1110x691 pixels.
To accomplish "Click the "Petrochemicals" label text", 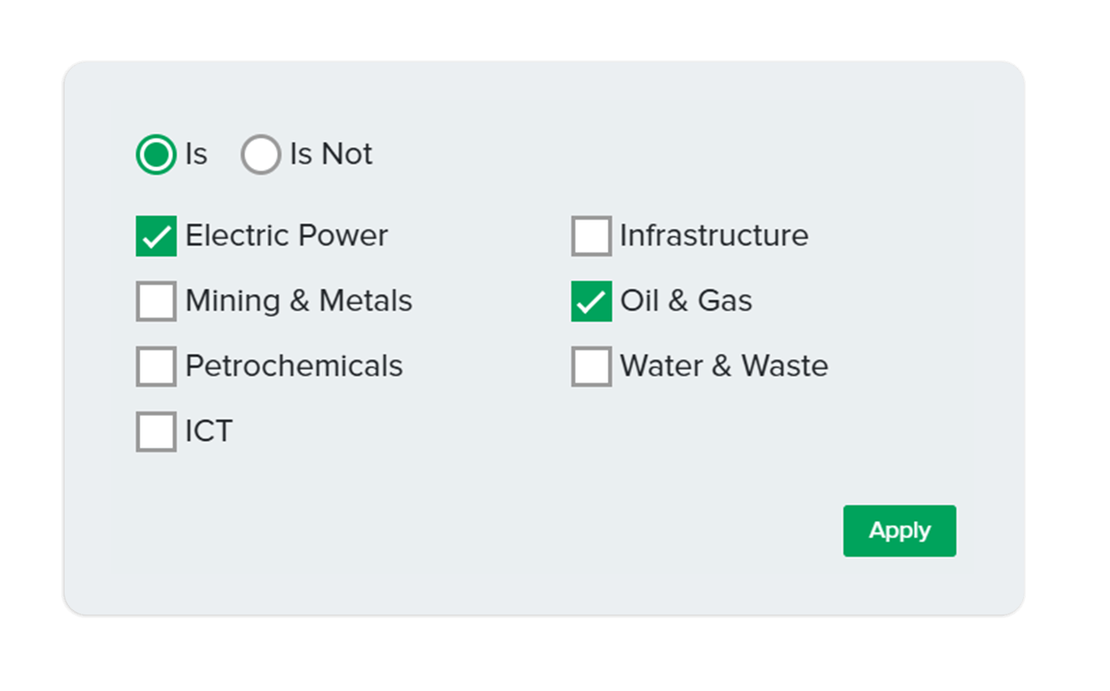I will (293, 367).
